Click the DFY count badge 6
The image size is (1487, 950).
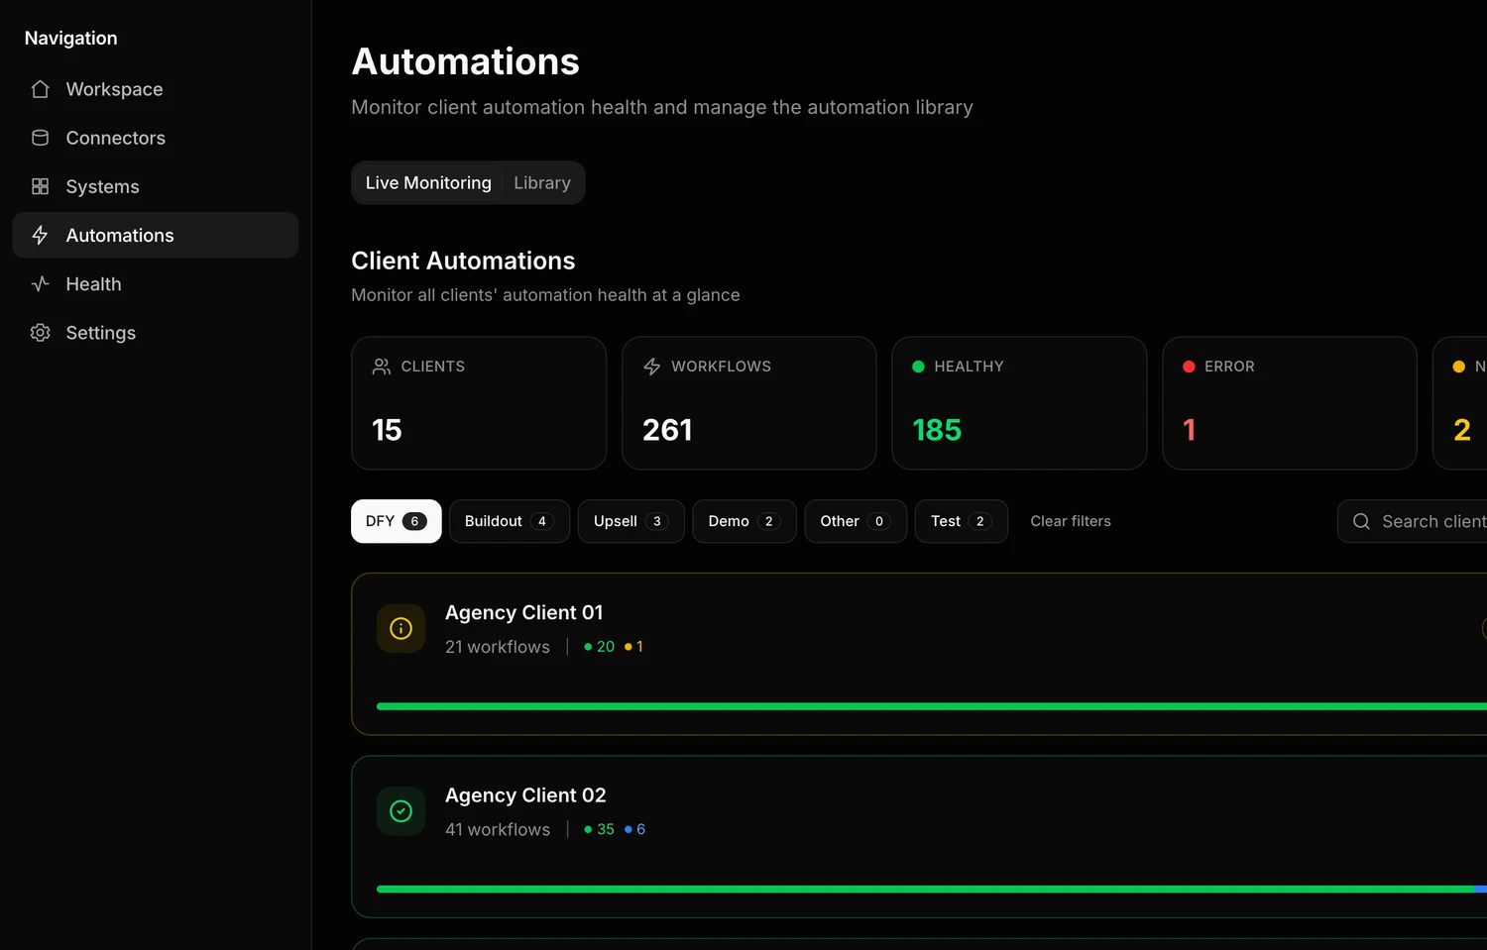(414, 521)
